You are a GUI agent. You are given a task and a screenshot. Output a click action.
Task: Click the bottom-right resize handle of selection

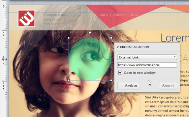point(111,80)
